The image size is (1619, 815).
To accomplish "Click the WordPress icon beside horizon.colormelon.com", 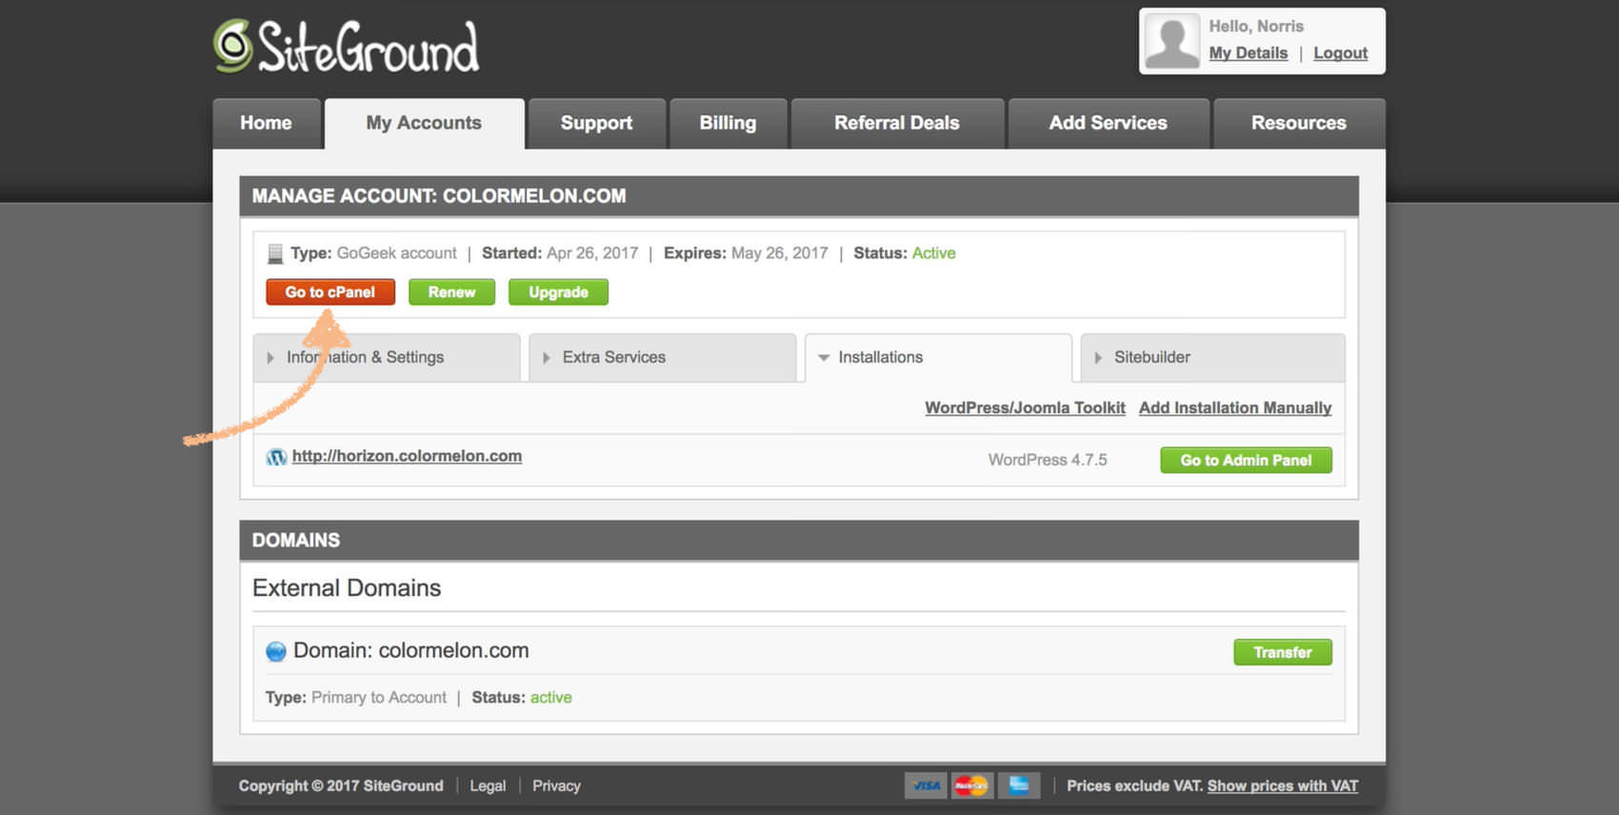I will point(276,457).
